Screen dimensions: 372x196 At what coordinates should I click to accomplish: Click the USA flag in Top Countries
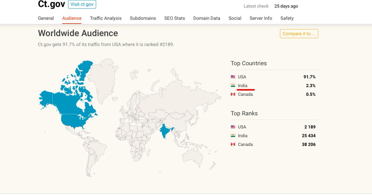[x=233, y=77]
